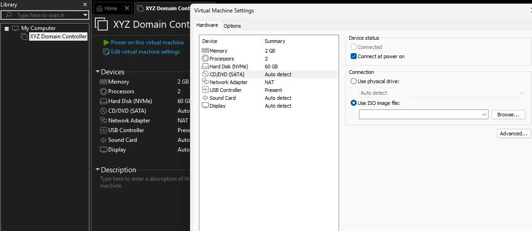Screen dimensions: 532x231
Task: Toggle the disabled Connected checkbox
Action: [353, 47]
